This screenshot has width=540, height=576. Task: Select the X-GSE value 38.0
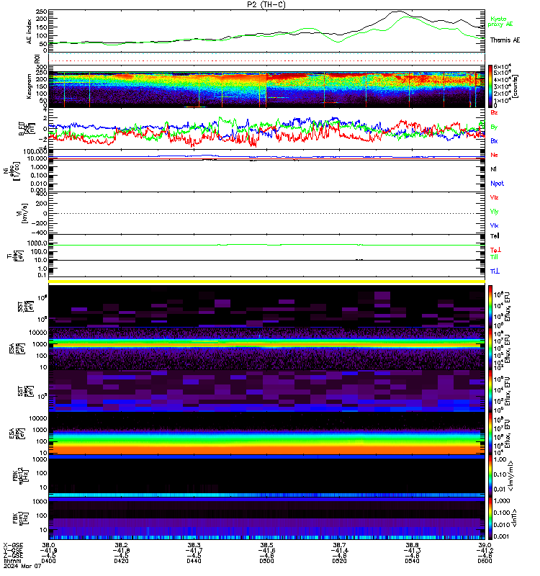click(x=48, y=546)
